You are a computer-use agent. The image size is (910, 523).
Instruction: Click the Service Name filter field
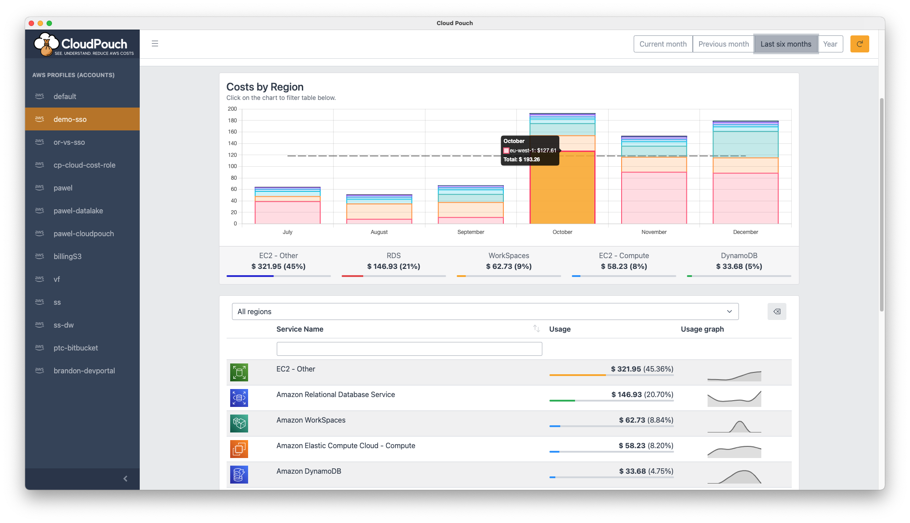[x=409, y=349]
